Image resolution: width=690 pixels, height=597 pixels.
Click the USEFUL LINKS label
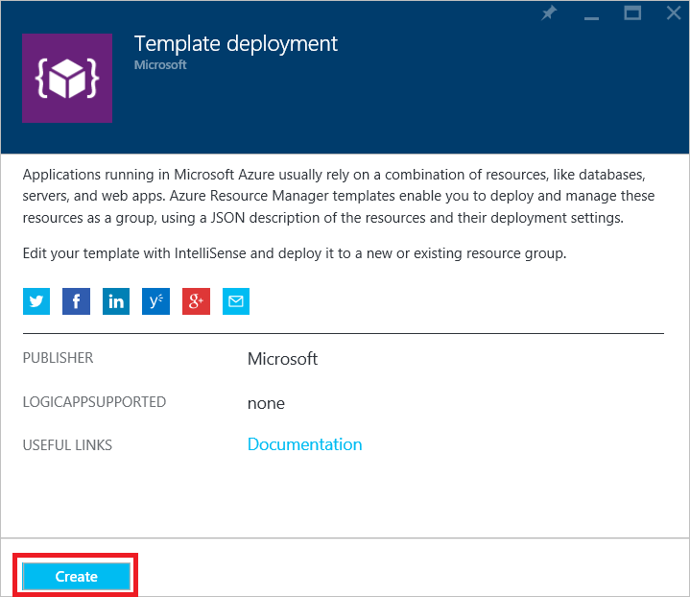click(67, 445)
